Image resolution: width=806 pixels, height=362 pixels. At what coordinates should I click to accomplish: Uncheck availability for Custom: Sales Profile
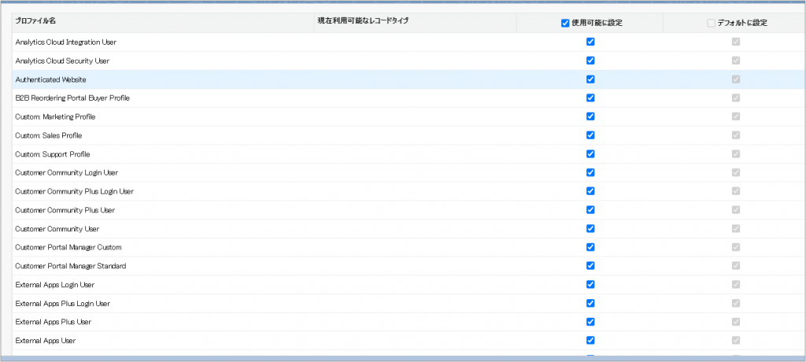590,135
